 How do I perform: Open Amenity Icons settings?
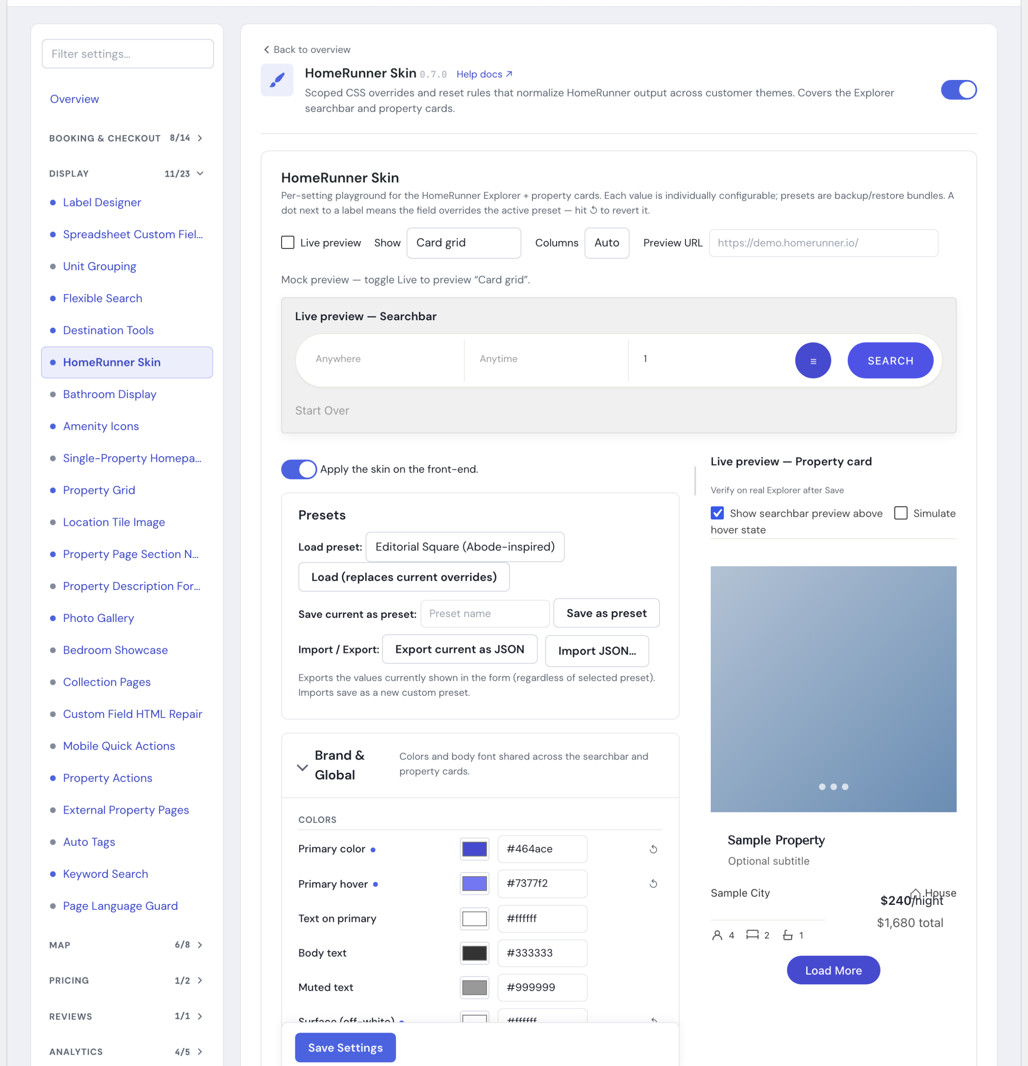[101, 426]
